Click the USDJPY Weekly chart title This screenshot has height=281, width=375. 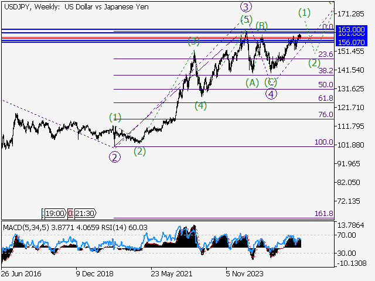pos(75,6)
